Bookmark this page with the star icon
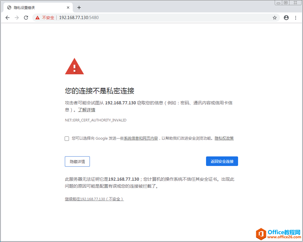Screen dimensions: 303x242 pyautogui.click(x=275, y=18)
